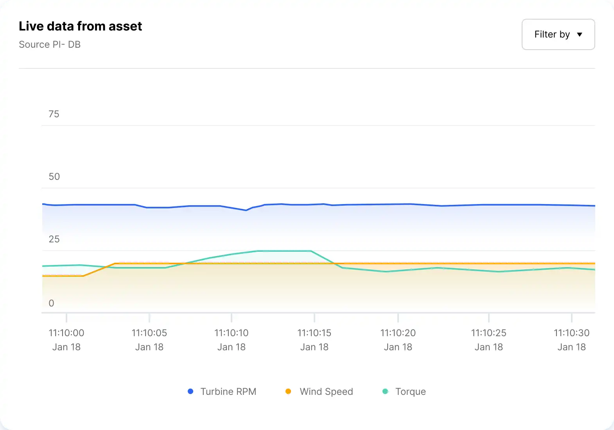This screenshot has height=430, width=614.
Task: Click the Filter by dropdown arrow
Action: pyautogui.click(x=580, y=34)
